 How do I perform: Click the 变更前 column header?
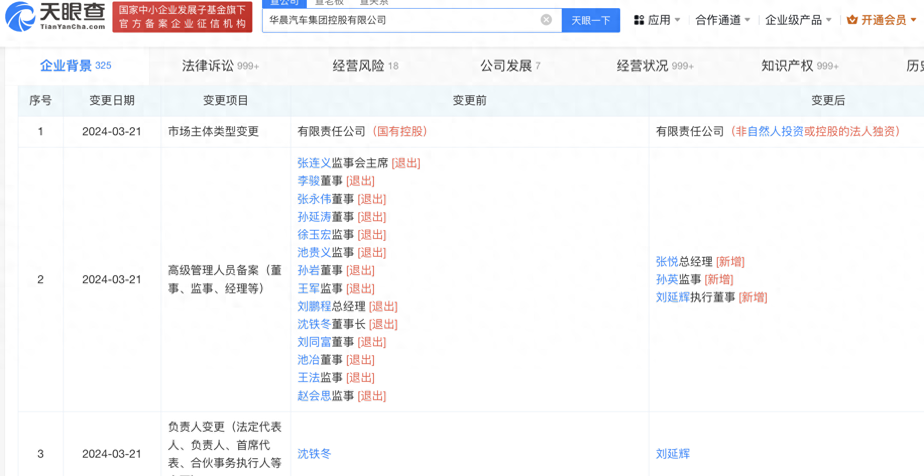click(x=470, y=101)
